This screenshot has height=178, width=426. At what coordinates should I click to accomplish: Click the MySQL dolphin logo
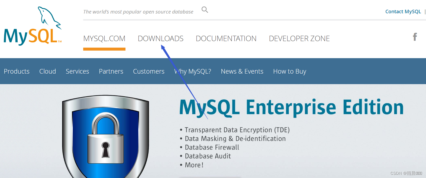[x=33, y=26]
